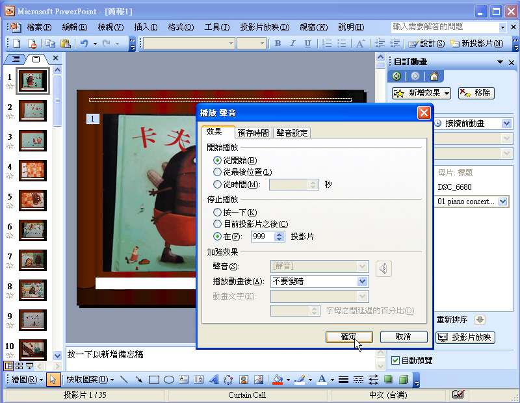This screenshot has height=403, width=520.
Task: Toggle the 自動預覽 checkbox
Action: [395, 360]
